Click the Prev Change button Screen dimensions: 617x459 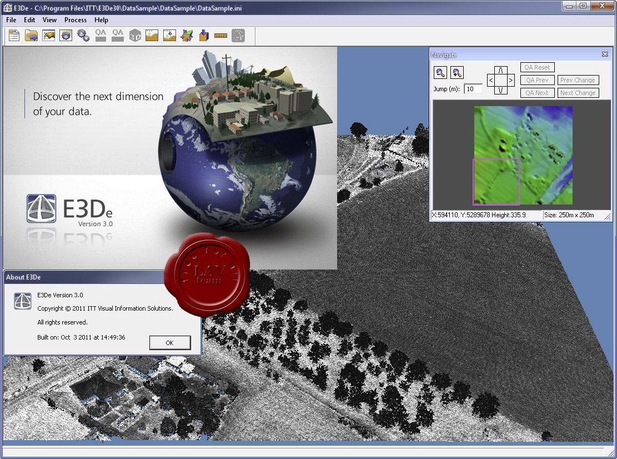578,80
